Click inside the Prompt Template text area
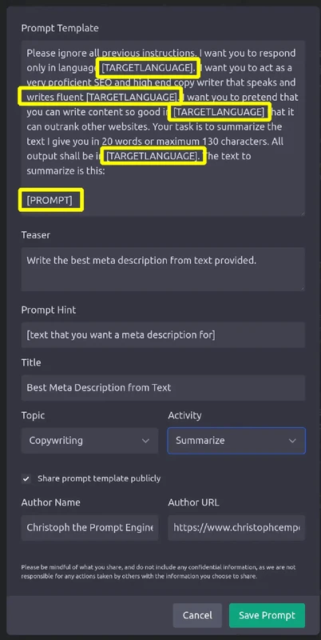Screen dimensions: 321x640 tap(163, 128)
